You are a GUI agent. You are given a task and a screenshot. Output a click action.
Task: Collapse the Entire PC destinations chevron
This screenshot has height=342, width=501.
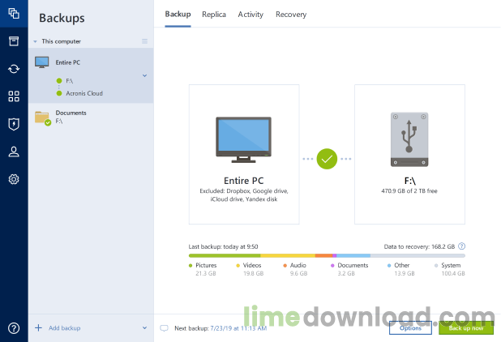145,75
